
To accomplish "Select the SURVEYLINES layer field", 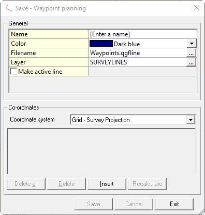I will [138, 62].
